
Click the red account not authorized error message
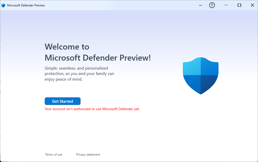[92, 109]
